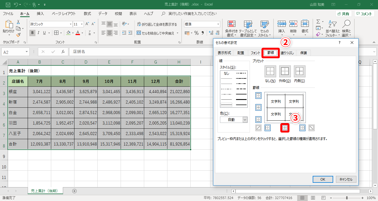Switch to the 塗りつぶし dialog tab

pos(287,53)
